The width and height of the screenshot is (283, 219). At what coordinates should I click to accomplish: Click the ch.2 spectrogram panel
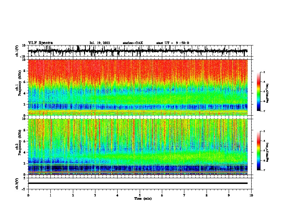(x=138, y=147)
